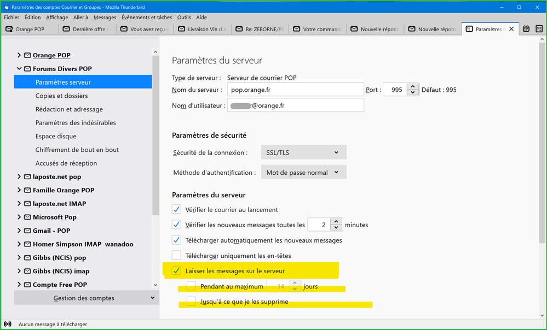Increase the check interval minutes
Viewport: 547px width, 330px height.
(x=336, y=222)
